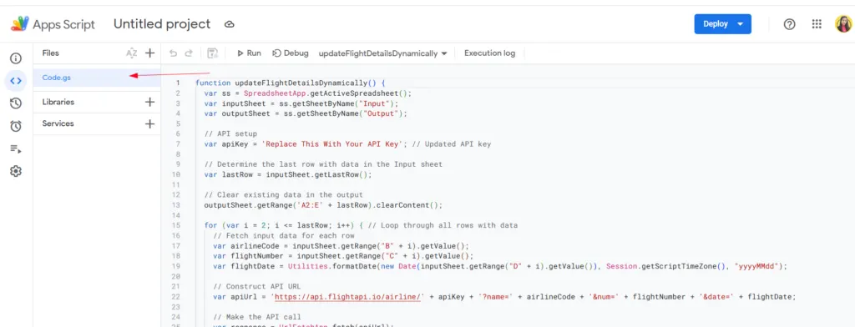The height and width of the screenshot is (327, 855).
Task: Open Project Settings gear icon
Action: (16, 171)
